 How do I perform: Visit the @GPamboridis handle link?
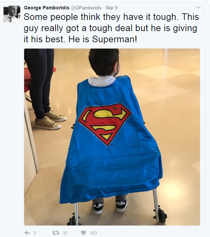click(86, 8)
